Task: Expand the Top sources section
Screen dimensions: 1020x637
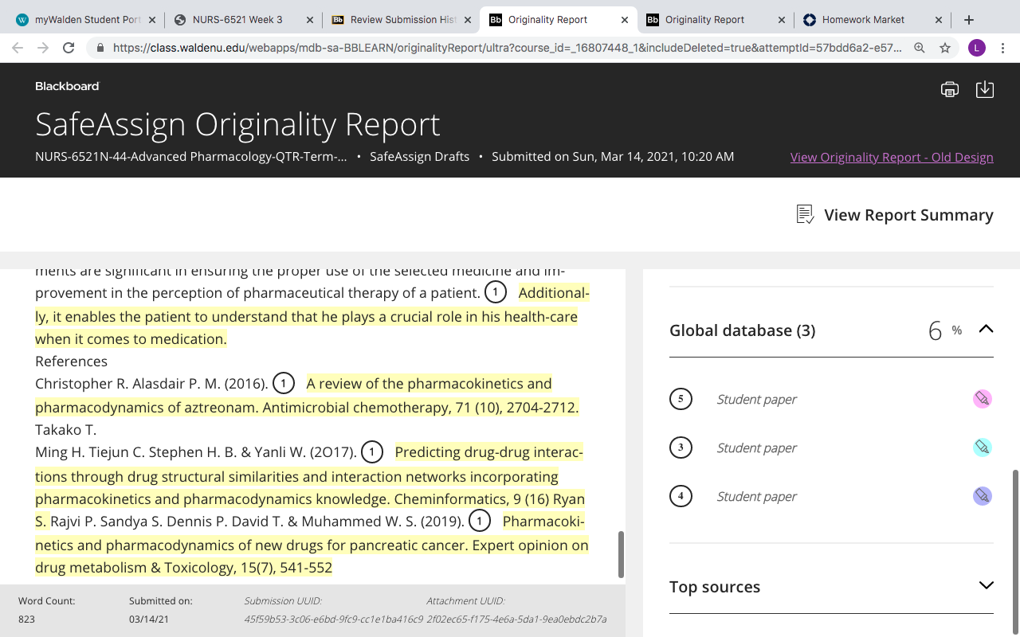Action: tap(986, 585)
